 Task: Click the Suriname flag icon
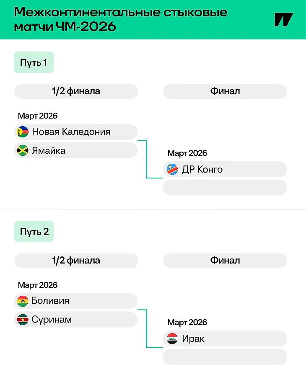23,320
